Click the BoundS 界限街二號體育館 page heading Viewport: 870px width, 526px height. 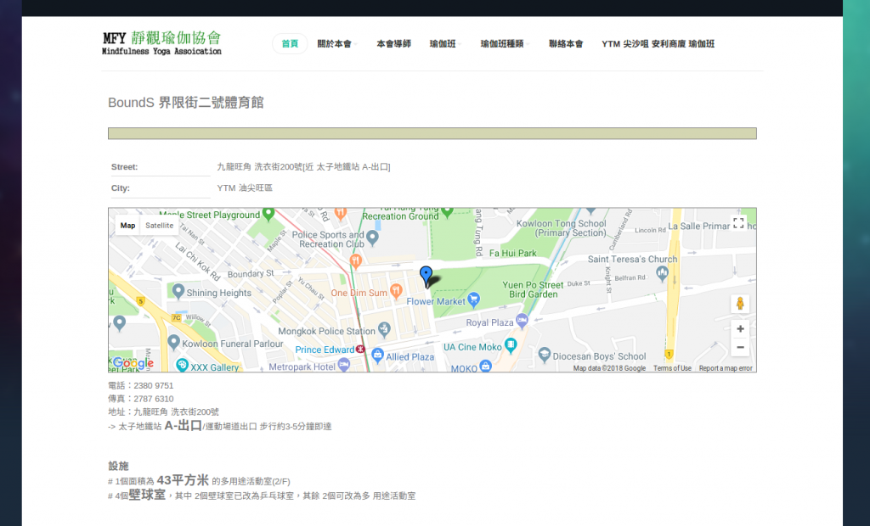tap(186, 103)
